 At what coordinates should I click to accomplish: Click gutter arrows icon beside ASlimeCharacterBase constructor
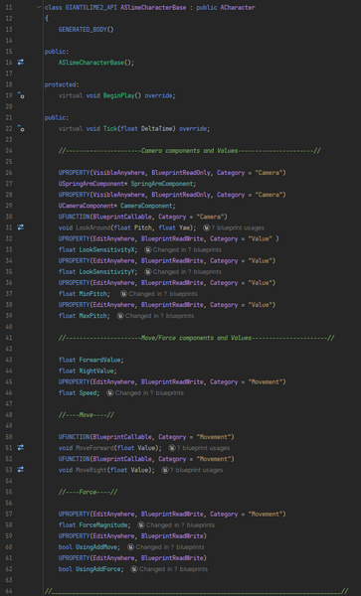21,62
